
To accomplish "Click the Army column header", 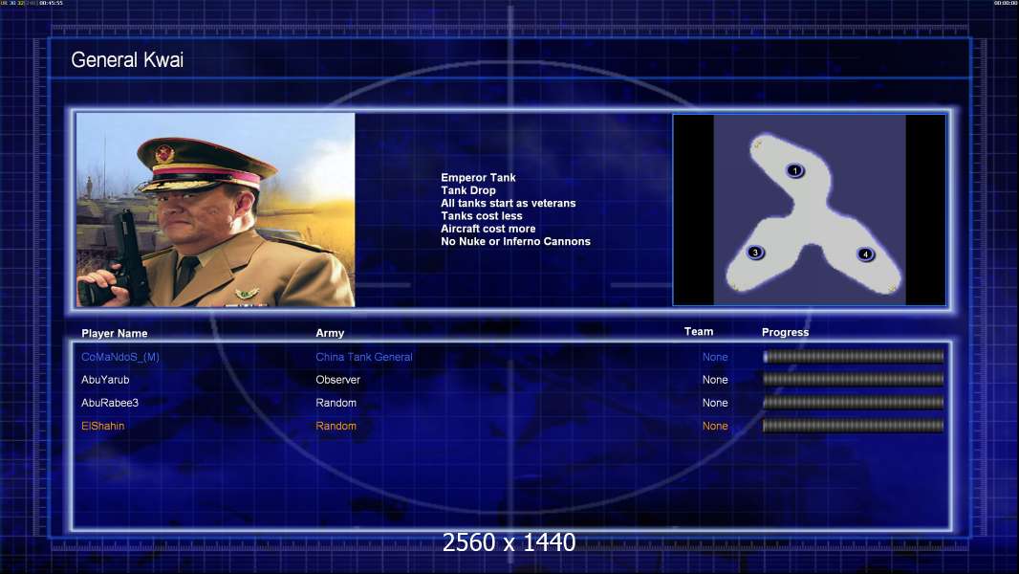I will (x=330, y=333).
